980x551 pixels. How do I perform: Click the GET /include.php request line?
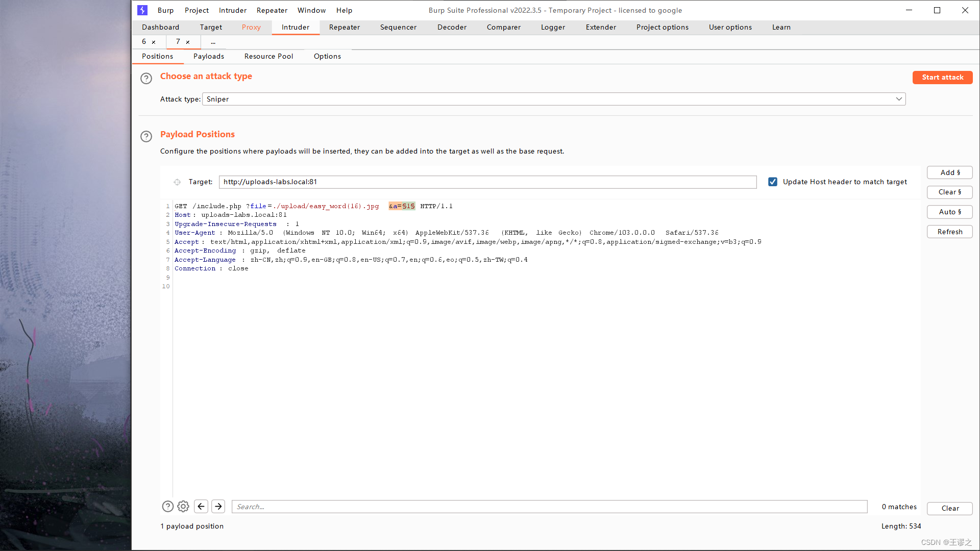pyautogui.click(x=313, y=206)
